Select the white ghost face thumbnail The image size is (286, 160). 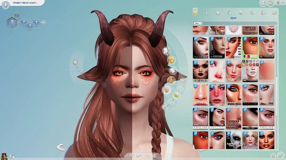[233, 140]
